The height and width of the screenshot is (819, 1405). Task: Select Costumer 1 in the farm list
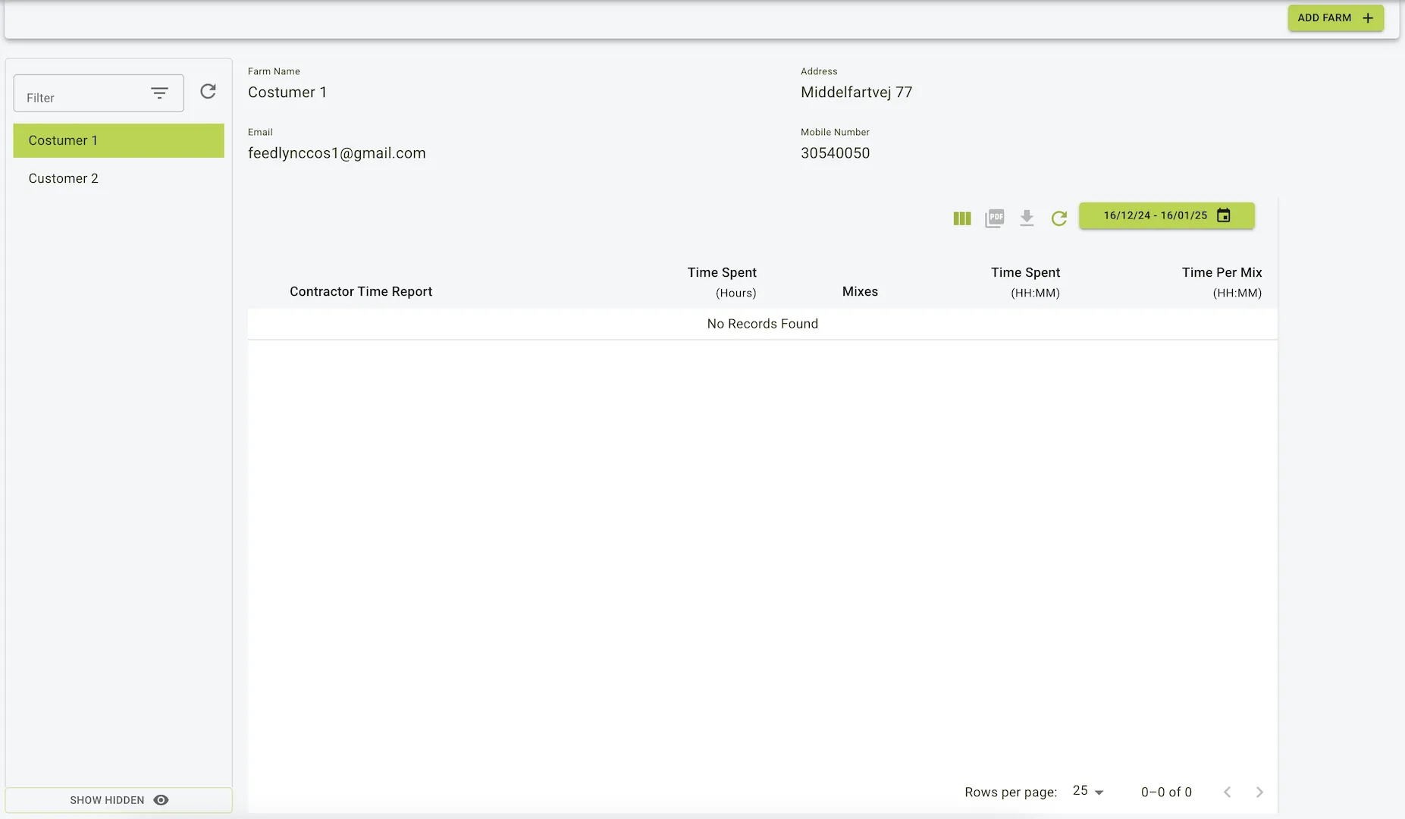point(118,140)
